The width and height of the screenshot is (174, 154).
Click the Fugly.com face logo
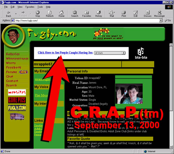(x=13, y=36)
